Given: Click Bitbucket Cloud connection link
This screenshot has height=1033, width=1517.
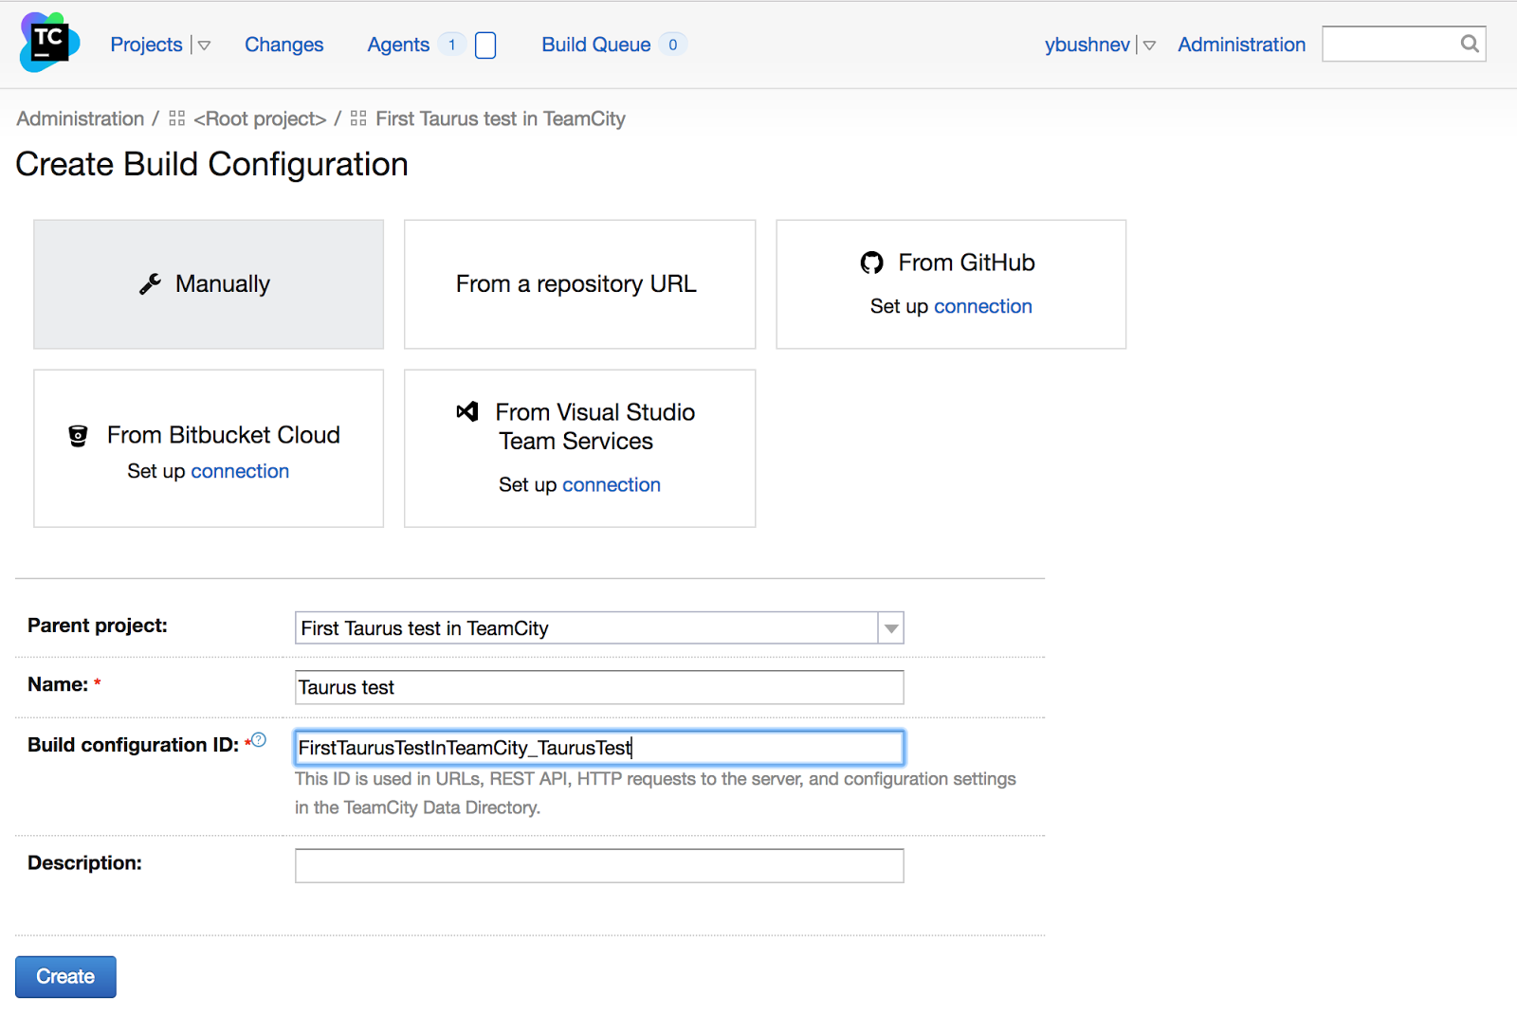Looking at the screenshot, I should pyautogui.click(x=240, y=471).
